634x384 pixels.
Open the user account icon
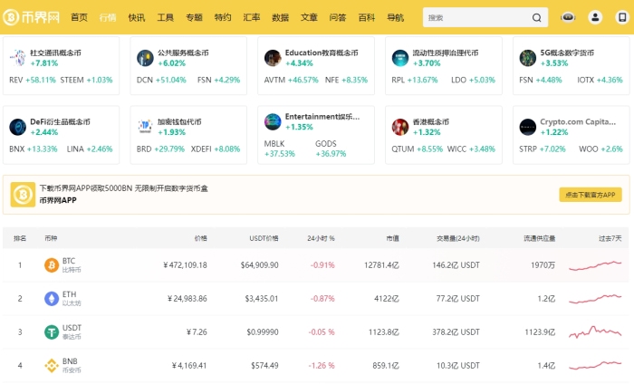click(x=595, y=17)
